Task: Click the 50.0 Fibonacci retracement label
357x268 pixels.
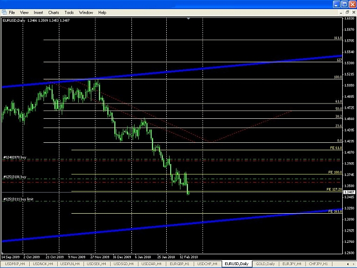Action: coord(339,109)
